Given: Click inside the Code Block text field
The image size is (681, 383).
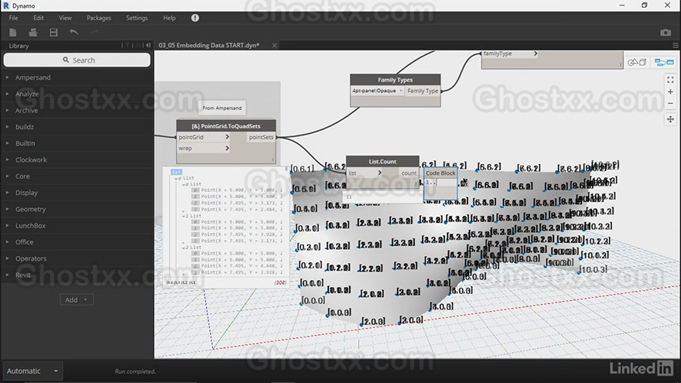Looking at the screenshot, I should (x=440, y=183).
